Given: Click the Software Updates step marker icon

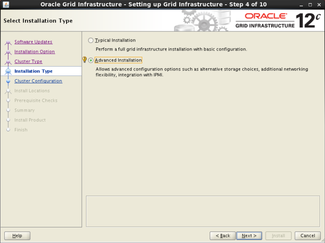Looking at the screenshot, I should (x=8, y=42).
